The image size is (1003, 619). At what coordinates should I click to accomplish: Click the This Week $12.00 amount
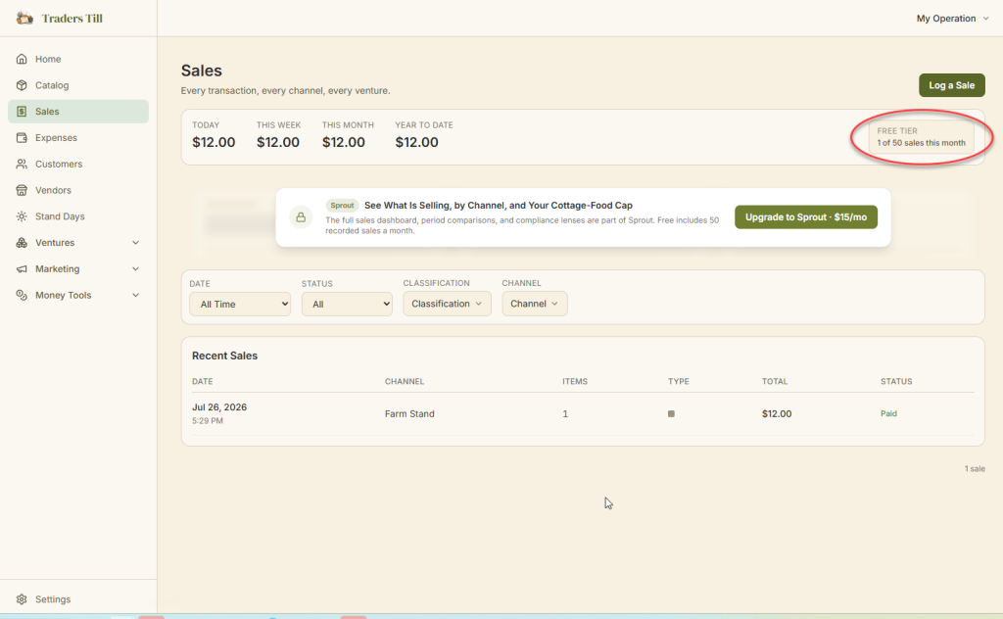(x=278, y=142)
